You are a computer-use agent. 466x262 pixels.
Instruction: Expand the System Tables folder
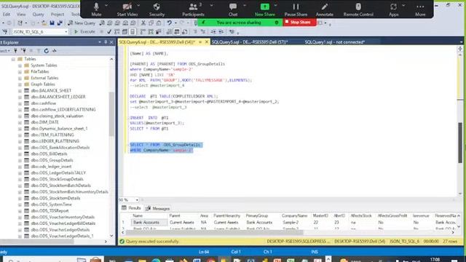pyautogui.click(x=20, y=65)
